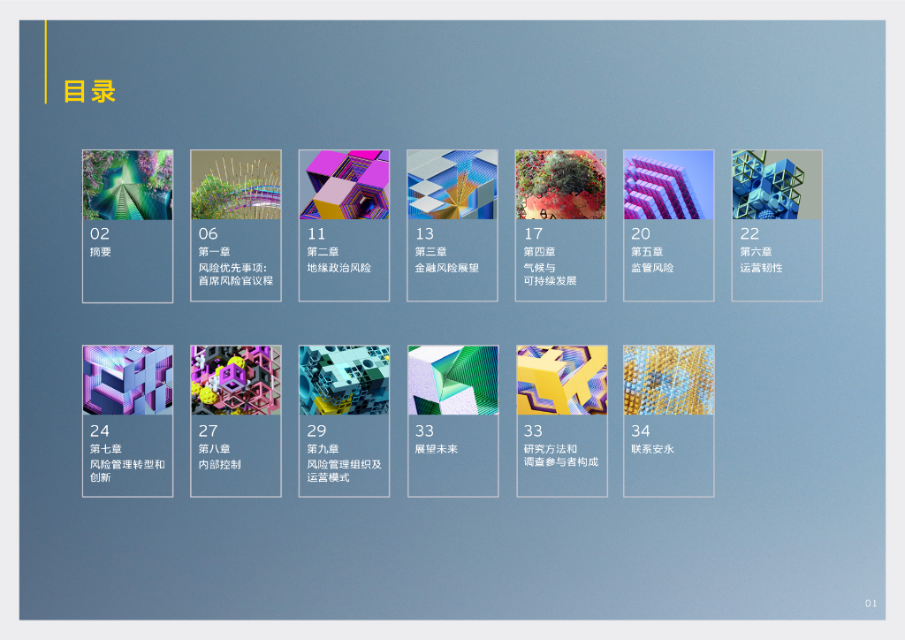The width and height of the screenshot is (905, 640).
Task: Select the 联系安永 section thumbnail image
Action: pyautogui.click(x=669, y=380)
